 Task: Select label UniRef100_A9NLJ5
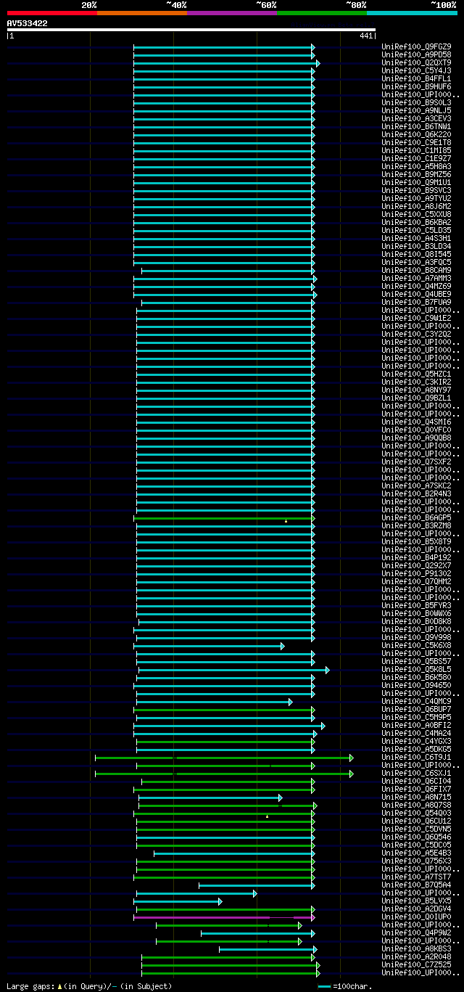pyautogui.click(x=416, y=110)
